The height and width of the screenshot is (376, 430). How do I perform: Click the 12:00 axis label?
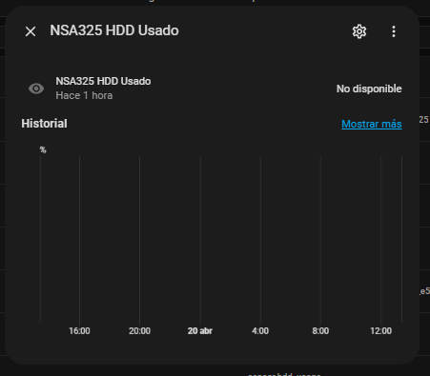380,331
